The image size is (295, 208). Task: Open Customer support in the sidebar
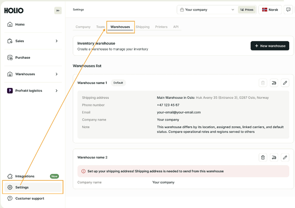tap(29, 198)
